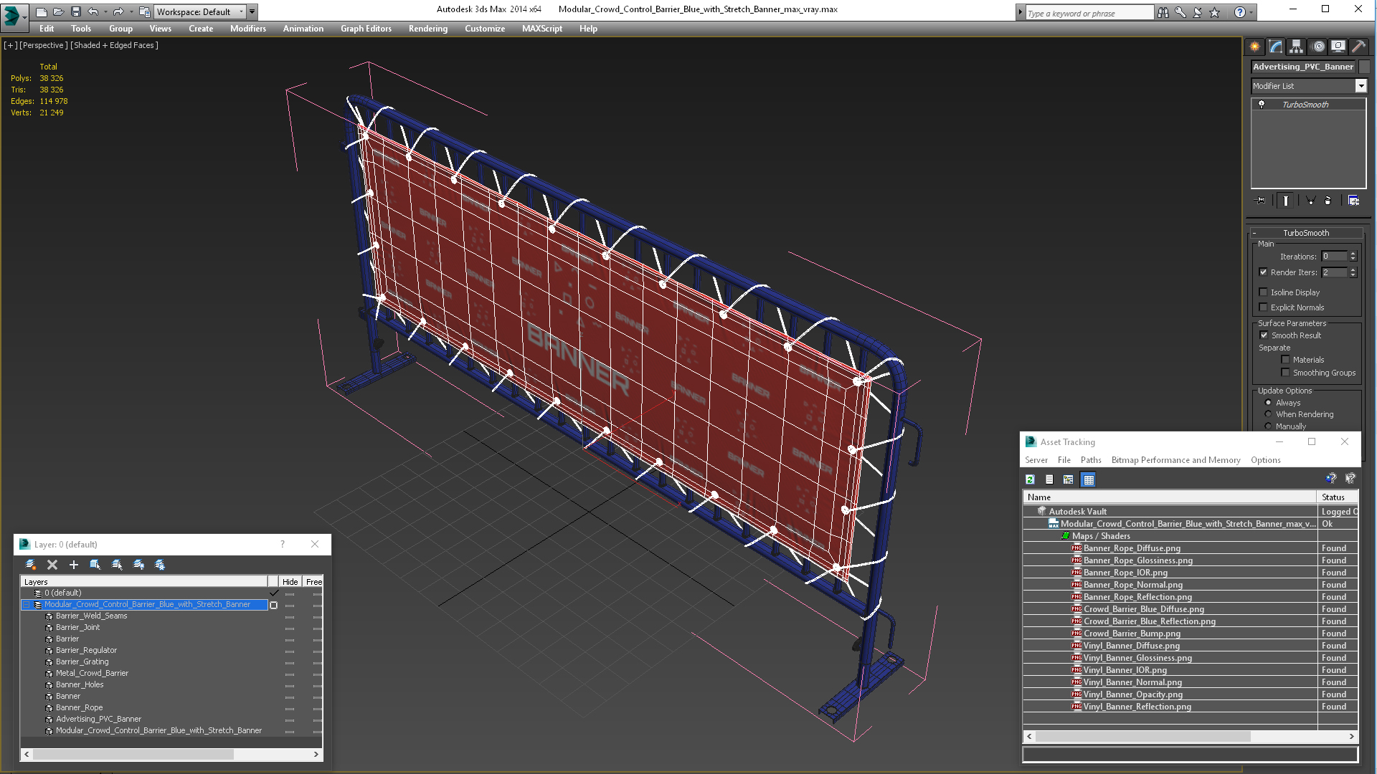1377x774 pixels.
Task: Collapse the Modular_Crowd_Control_Barrier layer tree
Action: [x=27, y=605]
